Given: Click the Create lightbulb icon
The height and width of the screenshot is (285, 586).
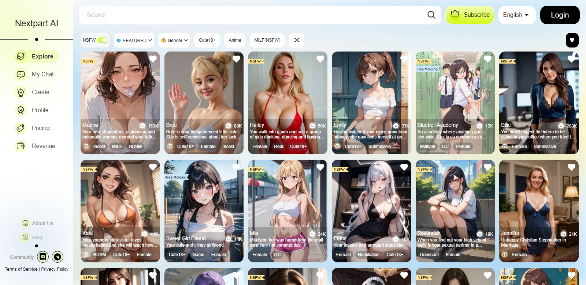Looking at the screenshot, I should click(x=21, y=92).
